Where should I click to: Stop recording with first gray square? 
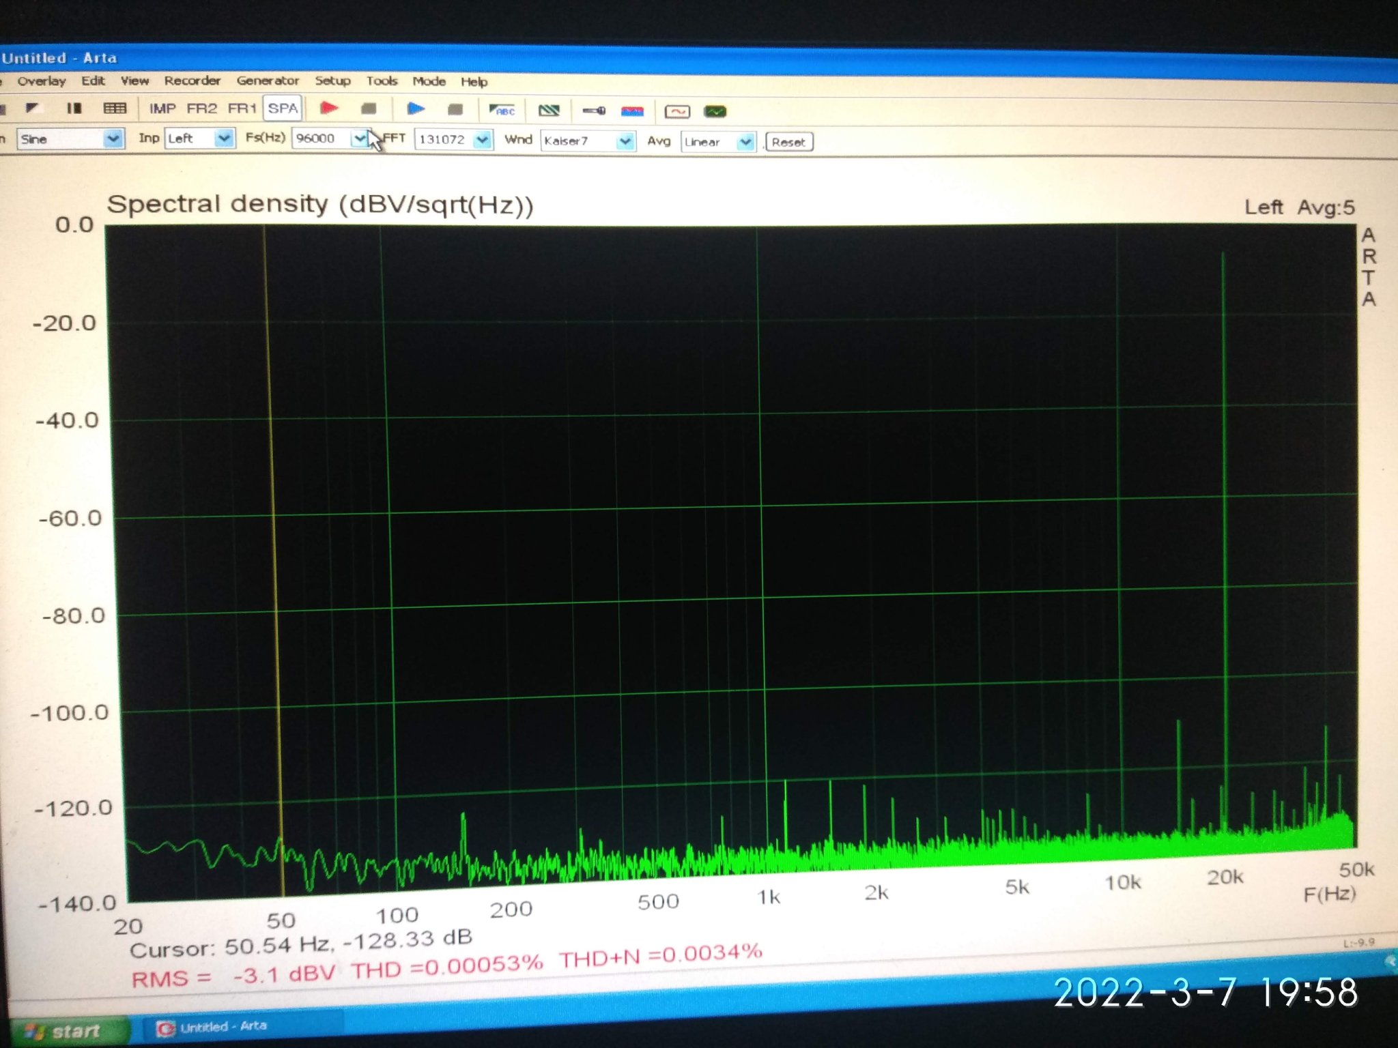369,108
